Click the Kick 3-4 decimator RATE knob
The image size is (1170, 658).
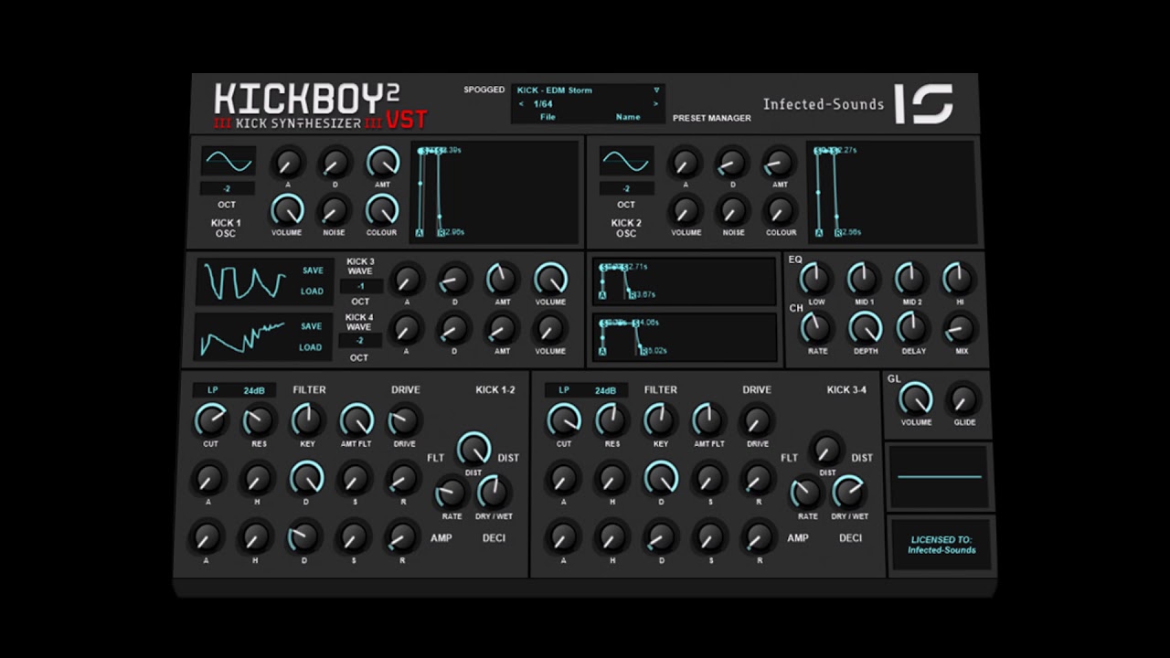pyautogui.click(x=807, y=492)
